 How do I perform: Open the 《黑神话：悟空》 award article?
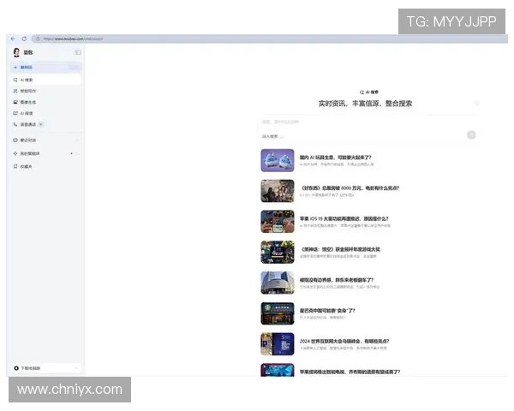click(x=340, y=249)
